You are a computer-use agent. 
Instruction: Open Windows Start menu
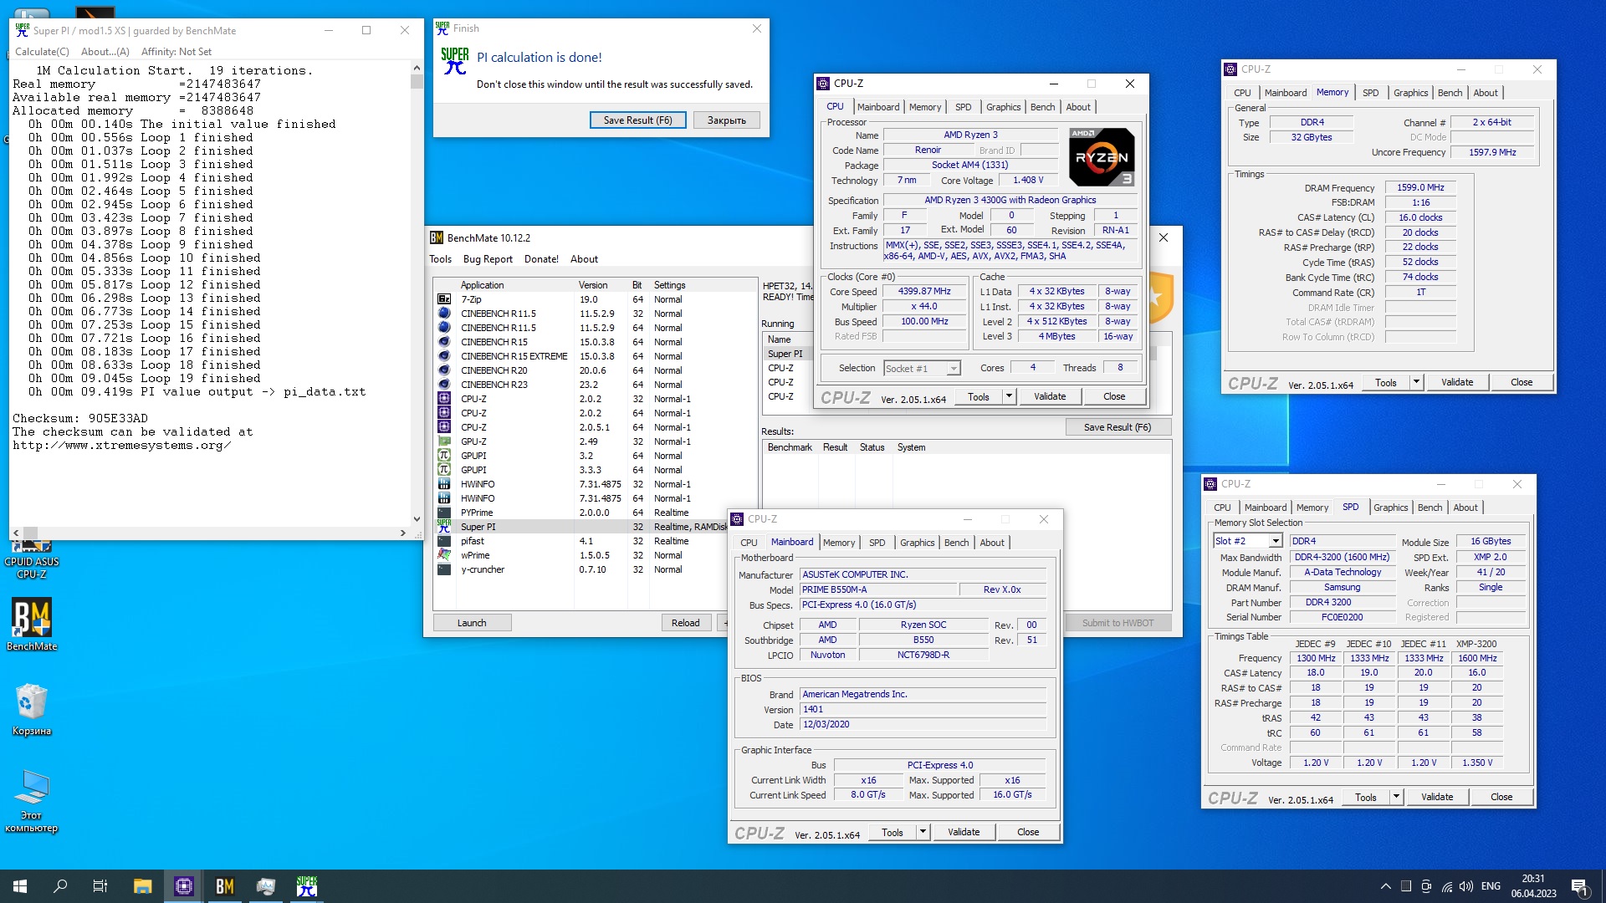(x=20, y=886)
